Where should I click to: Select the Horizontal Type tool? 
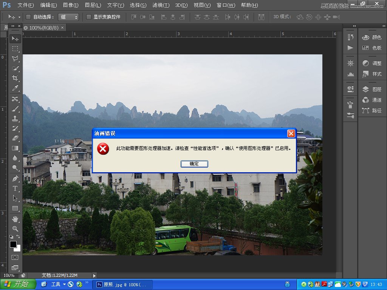[x=15, y=188]
